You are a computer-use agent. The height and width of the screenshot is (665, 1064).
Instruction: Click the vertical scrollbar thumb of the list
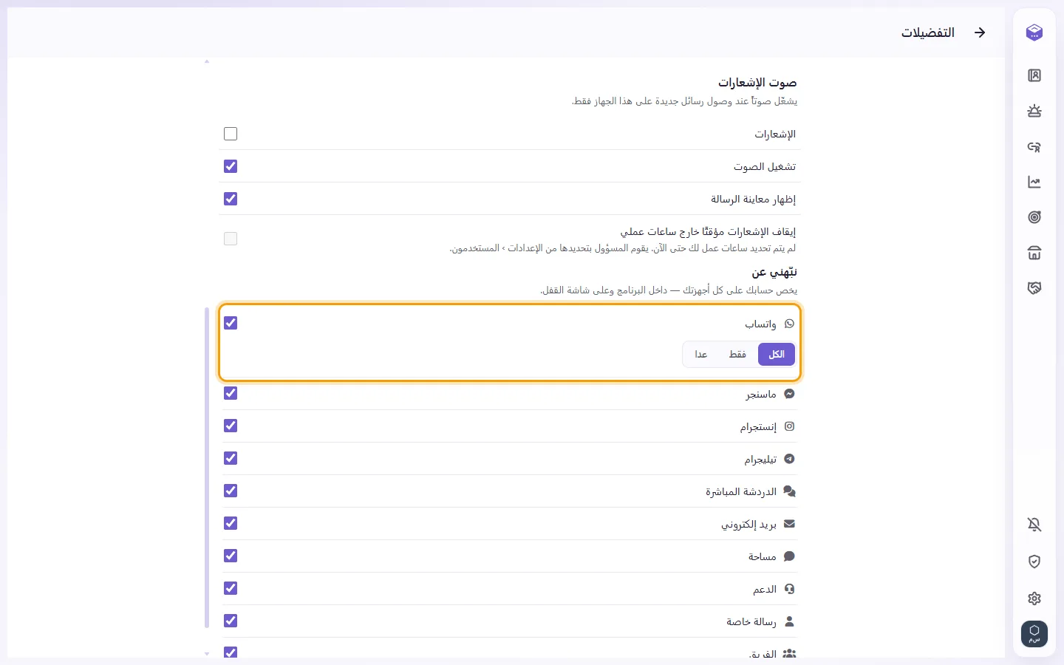pyautogui.click(x=207, y=468)
